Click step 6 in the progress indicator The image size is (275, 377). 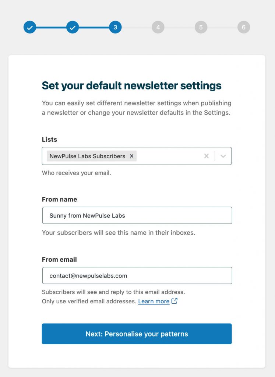(x=243, y=27)
